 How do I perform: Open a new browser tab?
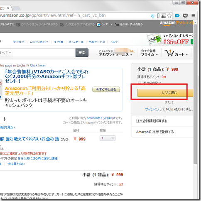click(17, 8)
